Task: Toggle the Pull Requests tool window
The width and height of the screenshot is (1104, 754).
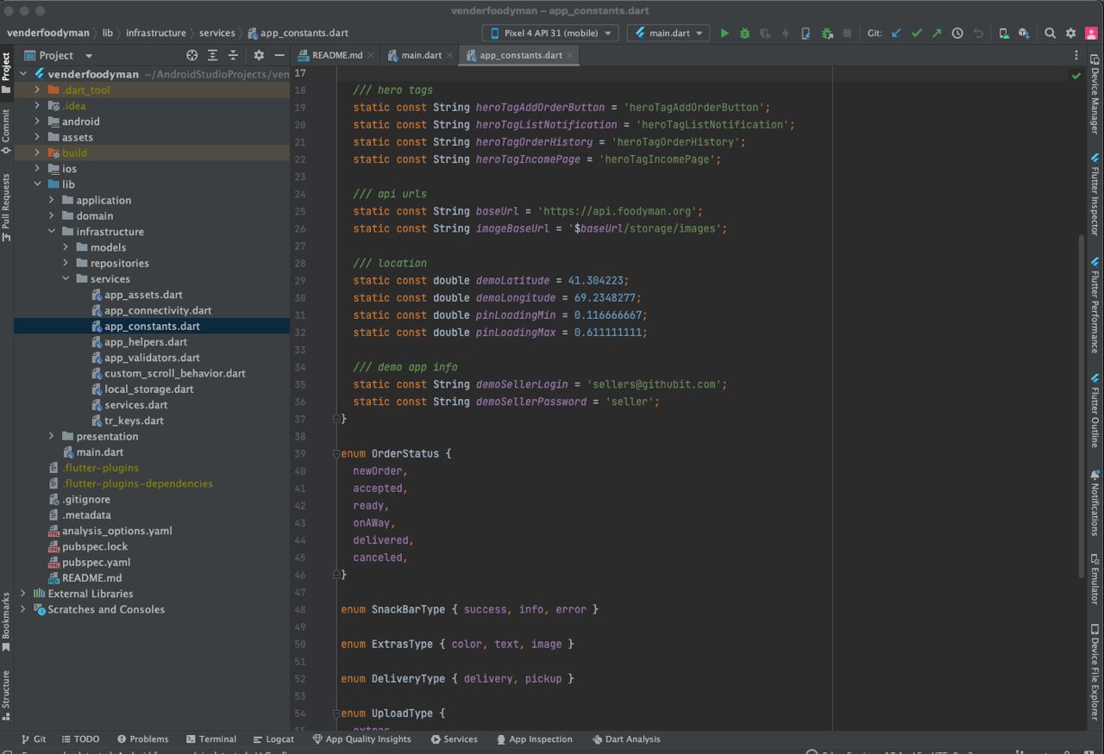Action: click(x=6, y=207)
